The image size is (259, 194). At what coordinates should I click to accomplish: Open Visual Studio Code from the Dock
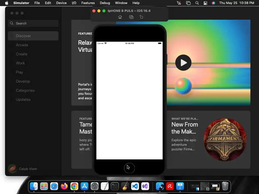click(135, 186)
